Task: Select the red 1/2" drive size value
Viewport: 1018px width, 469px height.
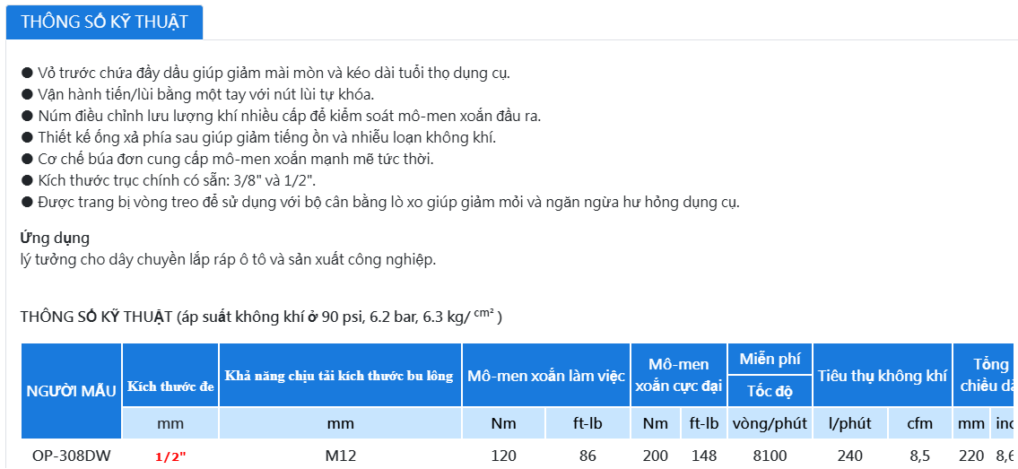Action: tap(170, 456)
